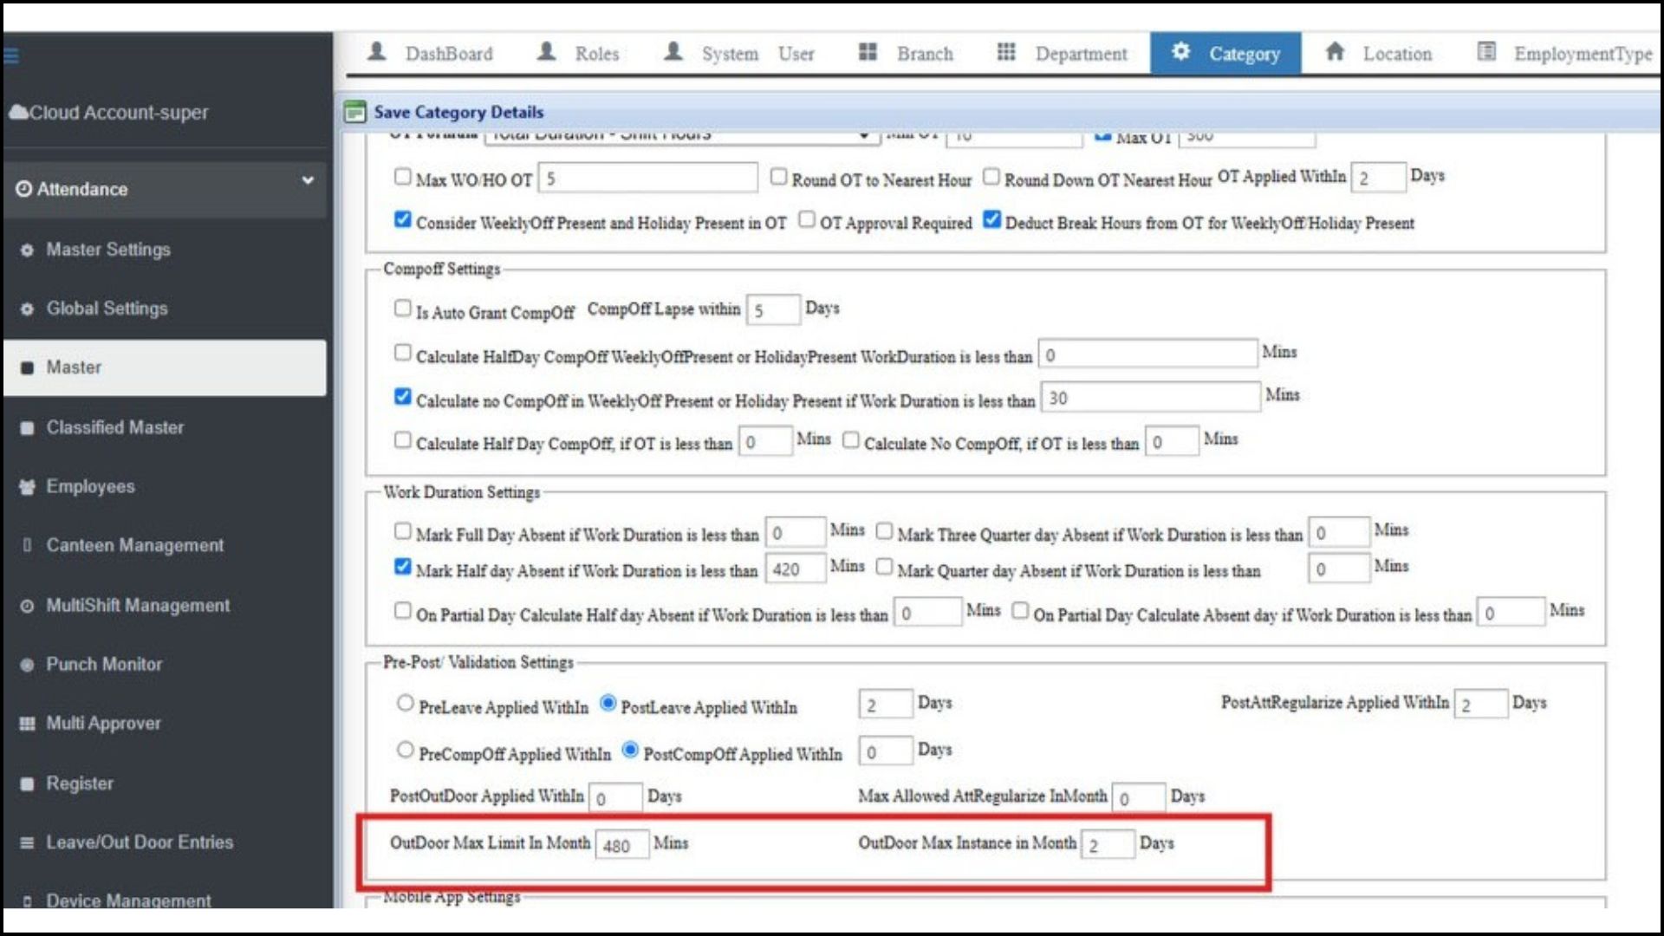
Task: Click the grid icon on Branch tab
Action: point(868,51)
